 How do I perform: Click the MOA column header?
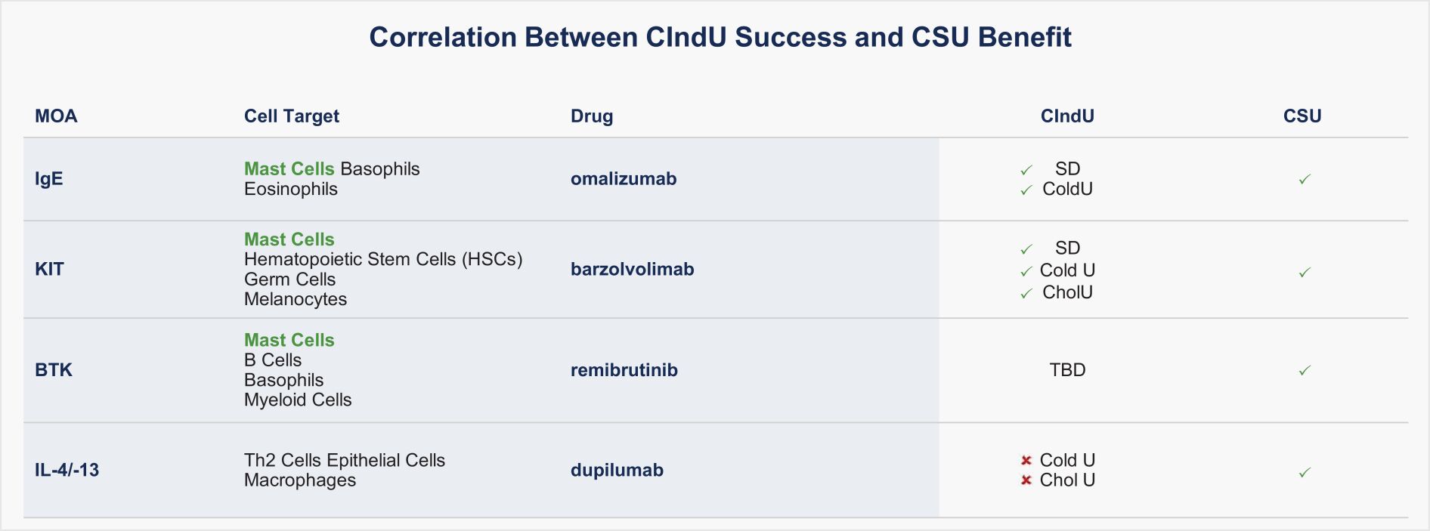click(x=56, y=116)
